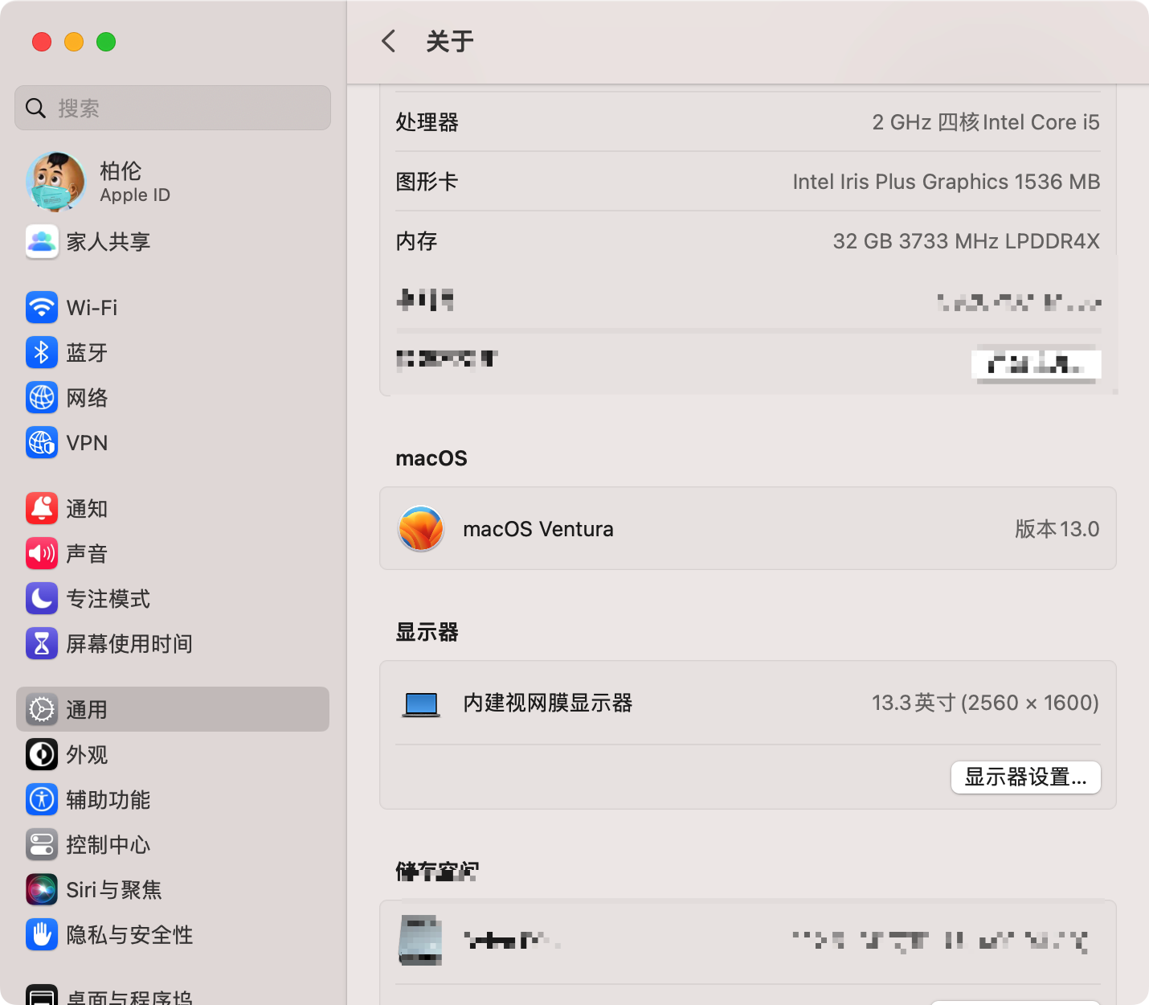
Task: Open the 隐私与安全性 hand icon
Action: tap(42, 934)
